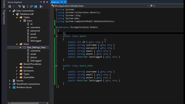Viewport: 185px width, 104px height.
Task: Open the MvcApplication.Models.Users type dropdown arrow
Action: (x=148, y=6)
